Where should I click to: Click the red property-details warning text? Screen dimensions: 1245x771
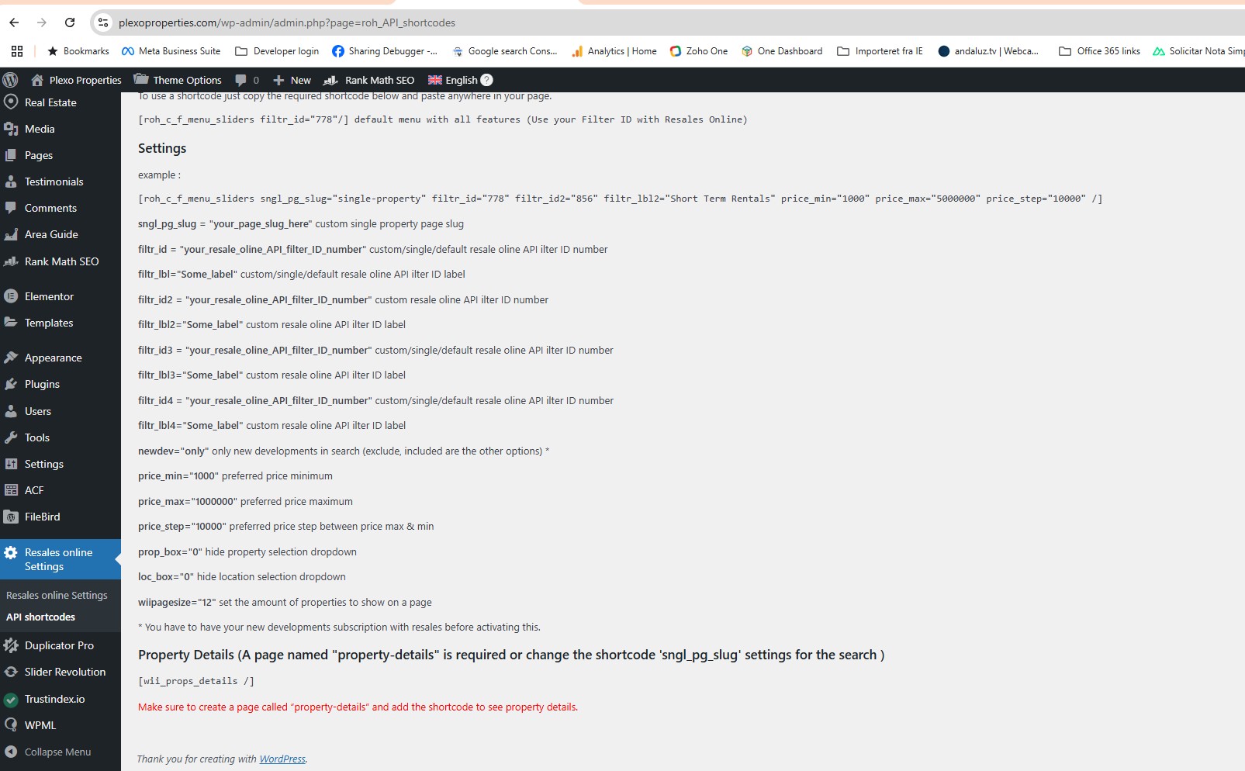358,707
